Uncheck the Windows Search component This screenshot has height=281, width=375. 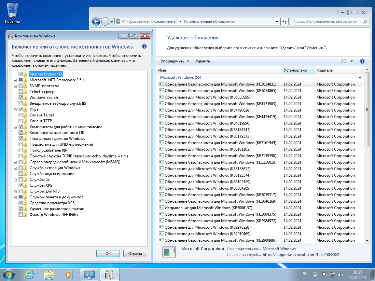pyautogui.click(x=21, y=98)
